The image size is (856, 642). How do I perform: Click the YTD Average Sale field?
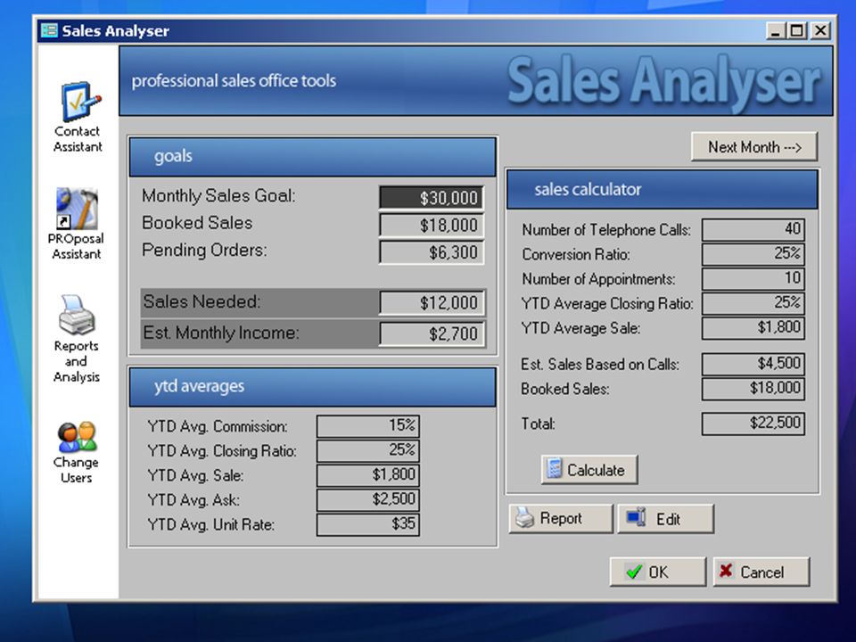[753, 328]
